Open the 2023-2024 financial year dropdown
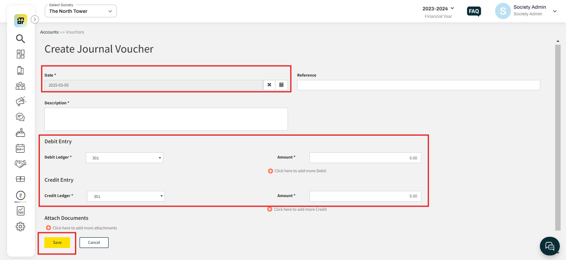Screen dimensions: 566x260 [x=438, y=8]
